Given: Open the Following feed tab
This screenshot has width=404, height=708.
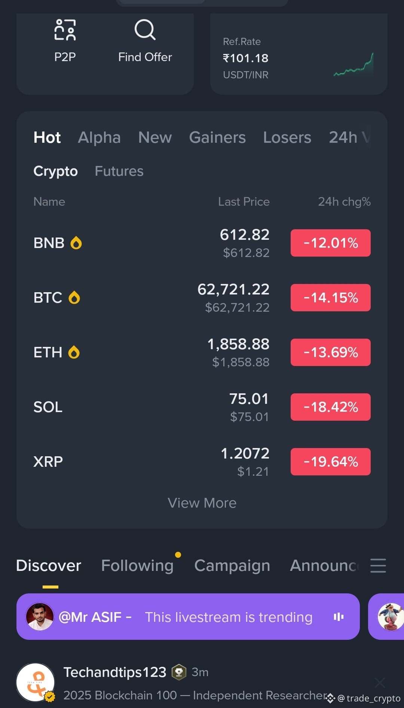Looking at the screenshot, I should (x=137, y=565).
